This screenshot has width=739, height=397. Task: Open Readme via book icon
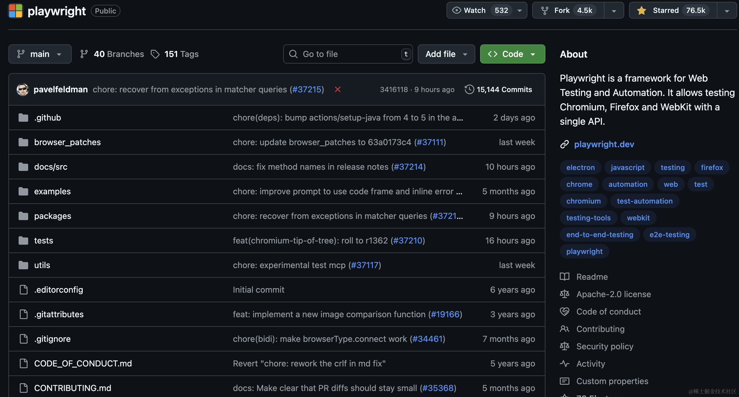[565, 276]
